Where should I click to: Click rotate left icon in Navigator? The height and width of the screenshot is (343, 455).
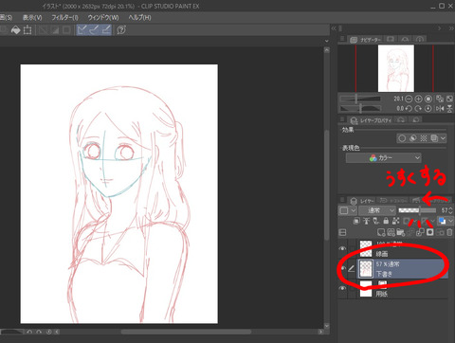pyautogui.click(x=409, y=109)
